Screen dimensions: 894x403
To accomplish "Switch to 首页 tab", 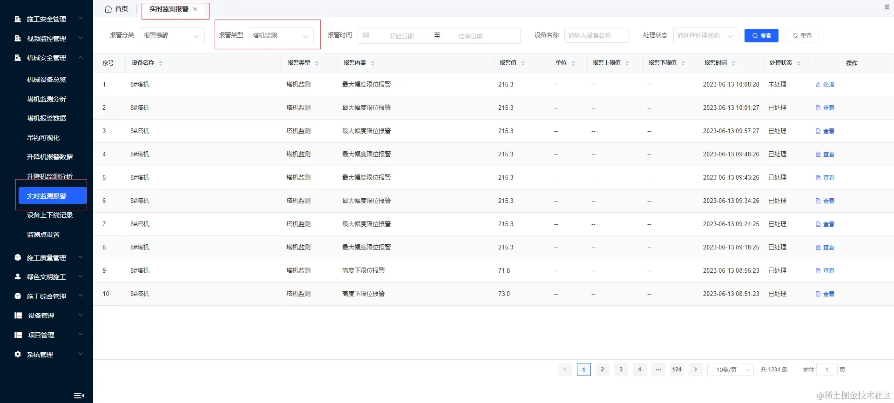I will pos(116,9).
